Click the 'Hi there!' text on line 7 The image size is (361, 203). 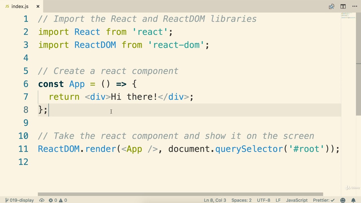pos(134,97)
